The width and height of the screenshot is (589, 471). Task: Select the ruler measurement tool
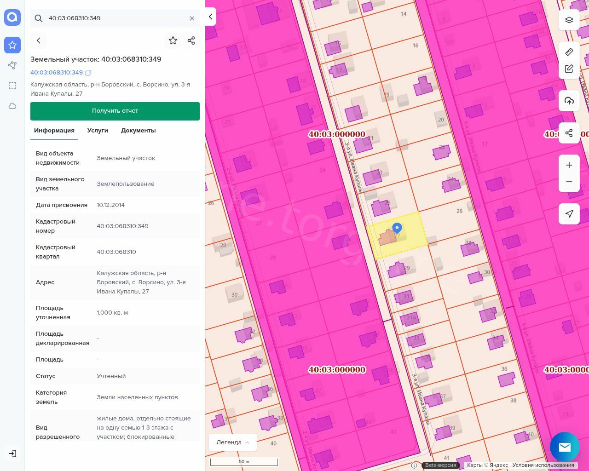pos(569,52)
